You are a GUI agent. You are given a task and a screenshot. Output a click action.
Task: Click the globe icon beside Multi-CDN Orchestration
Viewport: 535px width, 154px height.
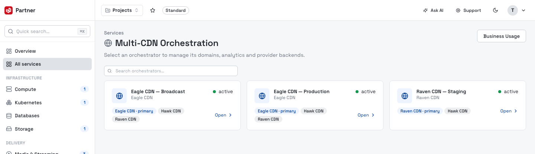click(108, 43)
